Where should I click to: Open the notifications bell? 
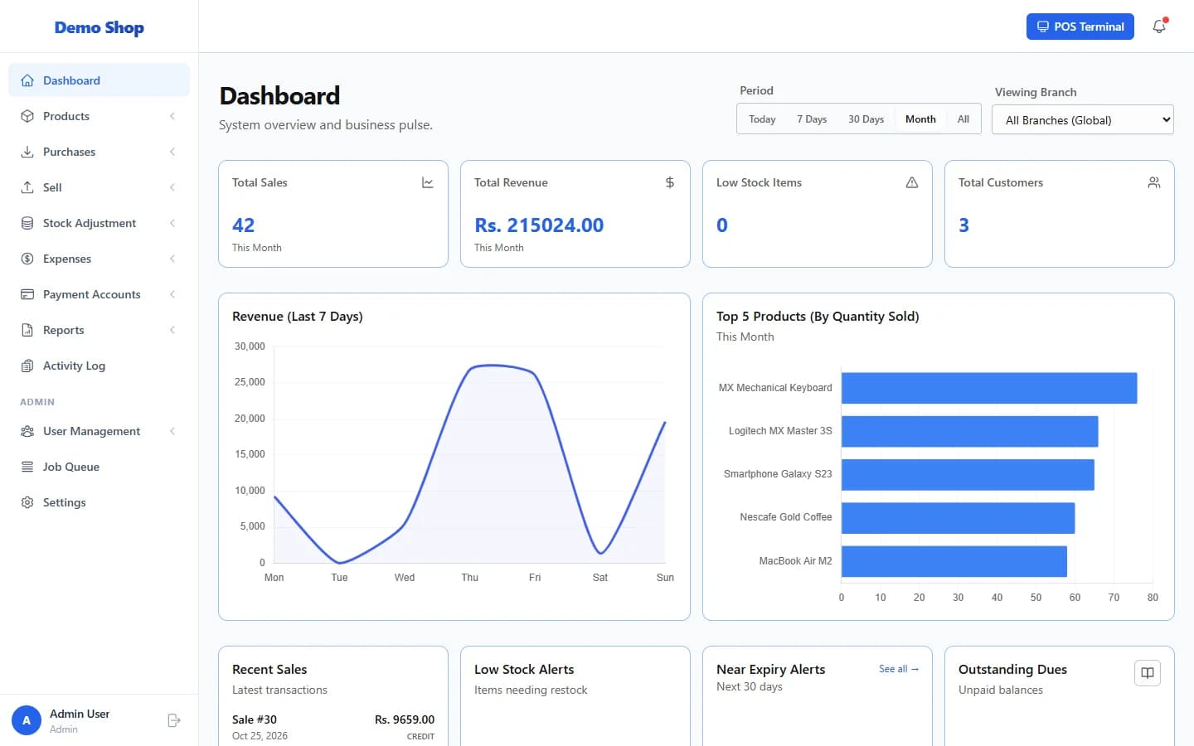tap(1159, 27)
